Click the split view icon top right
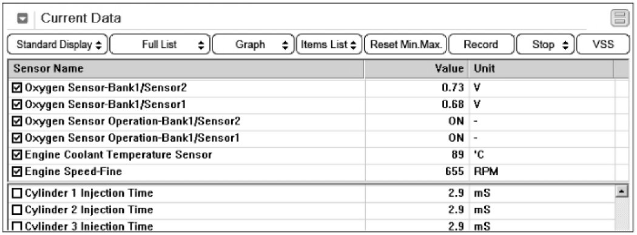The image size is (637, 235). (619, 19)
